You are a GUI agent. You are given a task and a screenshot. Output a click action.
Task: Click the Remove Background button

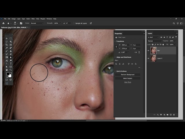[128, 75]
